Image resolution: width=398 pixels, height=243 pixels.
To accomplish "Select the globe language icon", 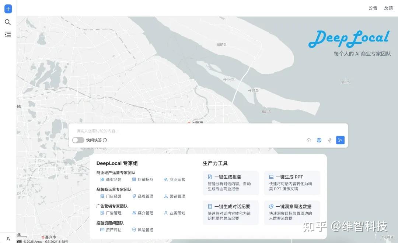I will coord(319,140).
